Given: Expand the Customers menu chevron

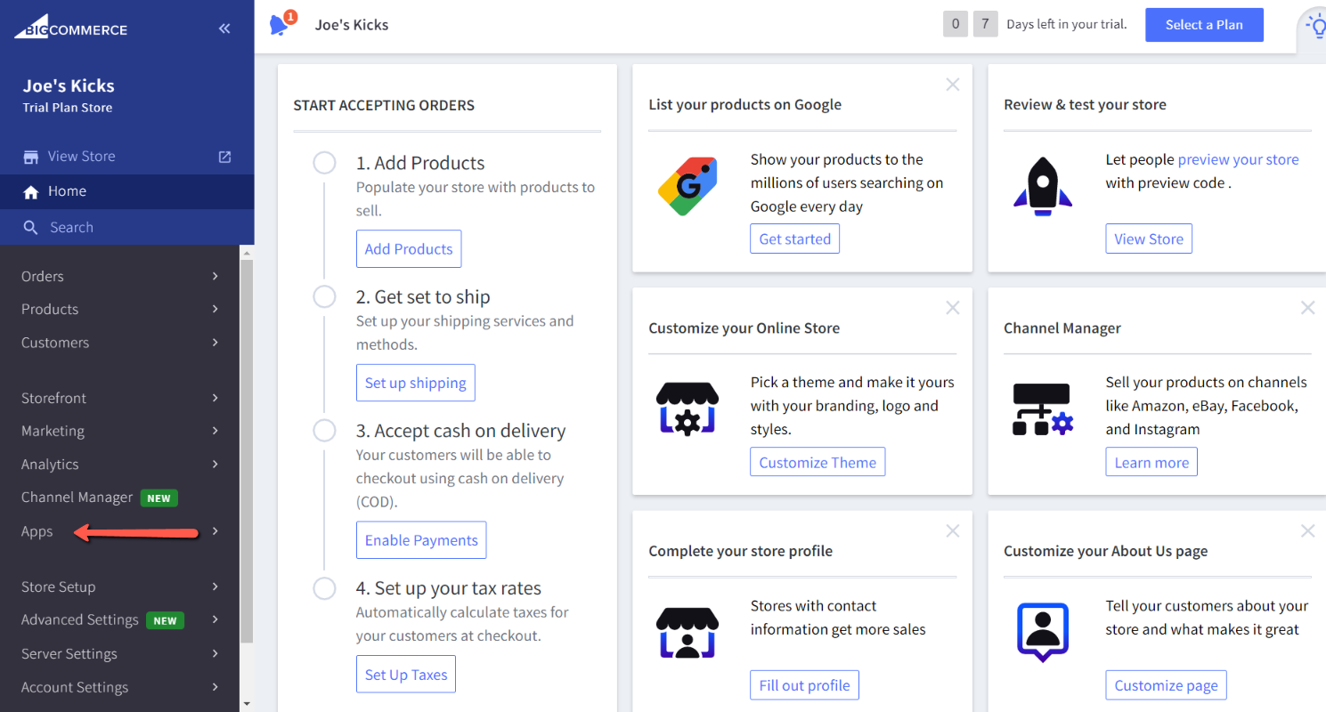Looking at the screenshot, I should coord(216,342).
